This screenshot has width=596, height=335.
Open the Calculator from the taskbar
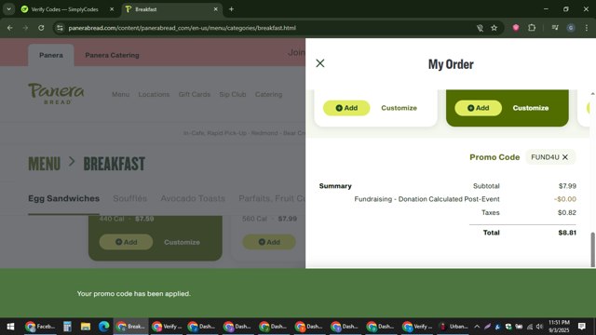67,327
